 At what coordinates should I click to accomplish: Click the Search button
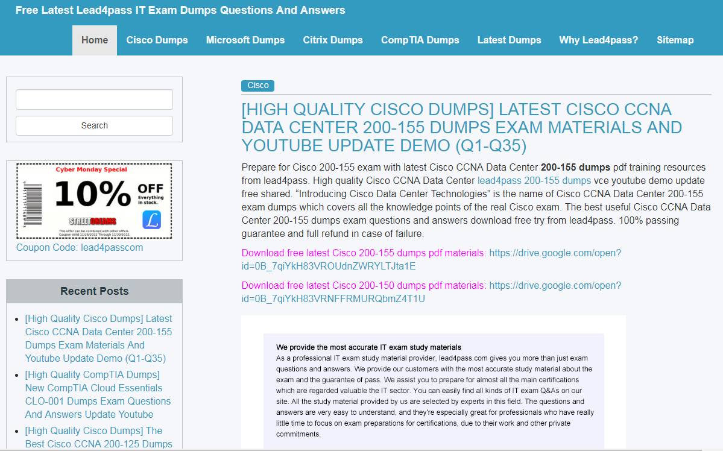click(95, 126)
